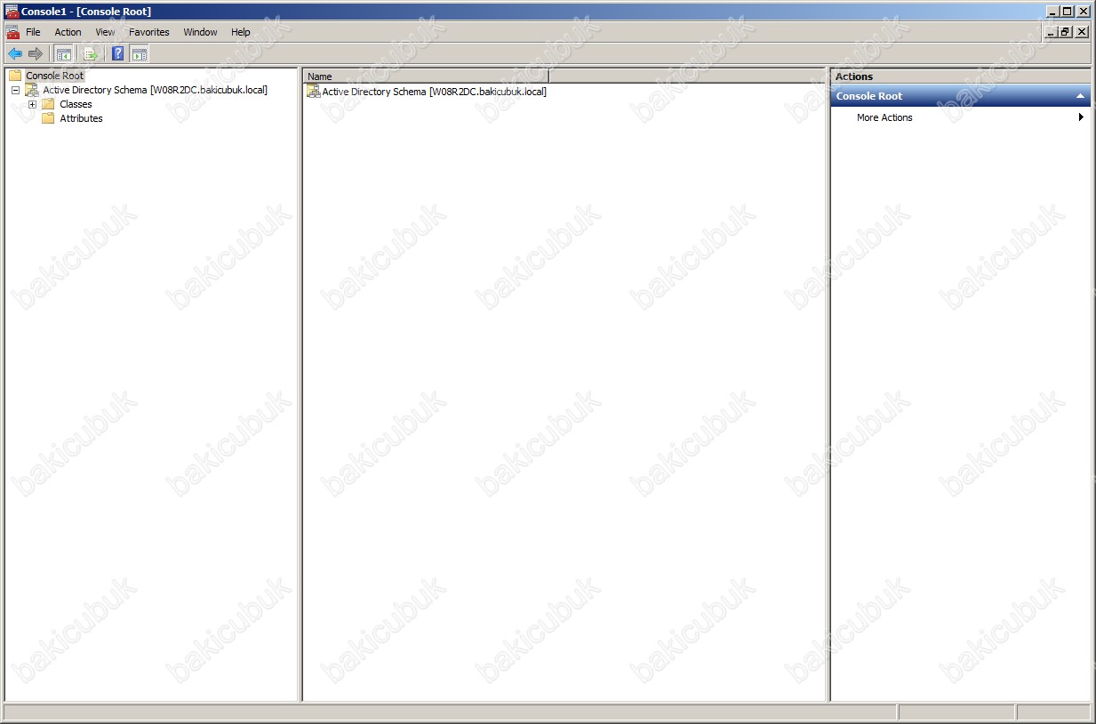Image resolution: width=1096 pixels, height=724 pixels.
Task: Collapse the Active Directory Schema tree node
Action: [x=15, y=90]
